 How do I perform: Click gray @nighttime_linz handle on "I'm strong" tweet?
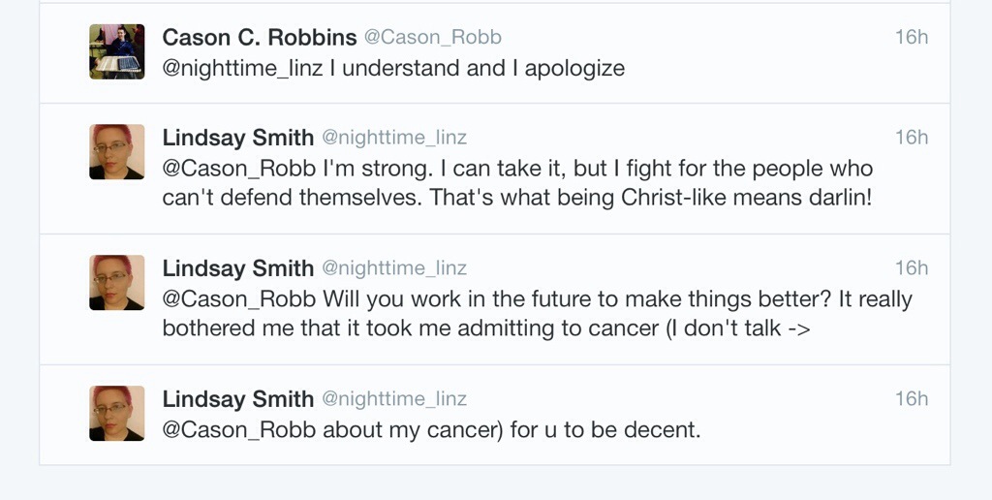394,138
